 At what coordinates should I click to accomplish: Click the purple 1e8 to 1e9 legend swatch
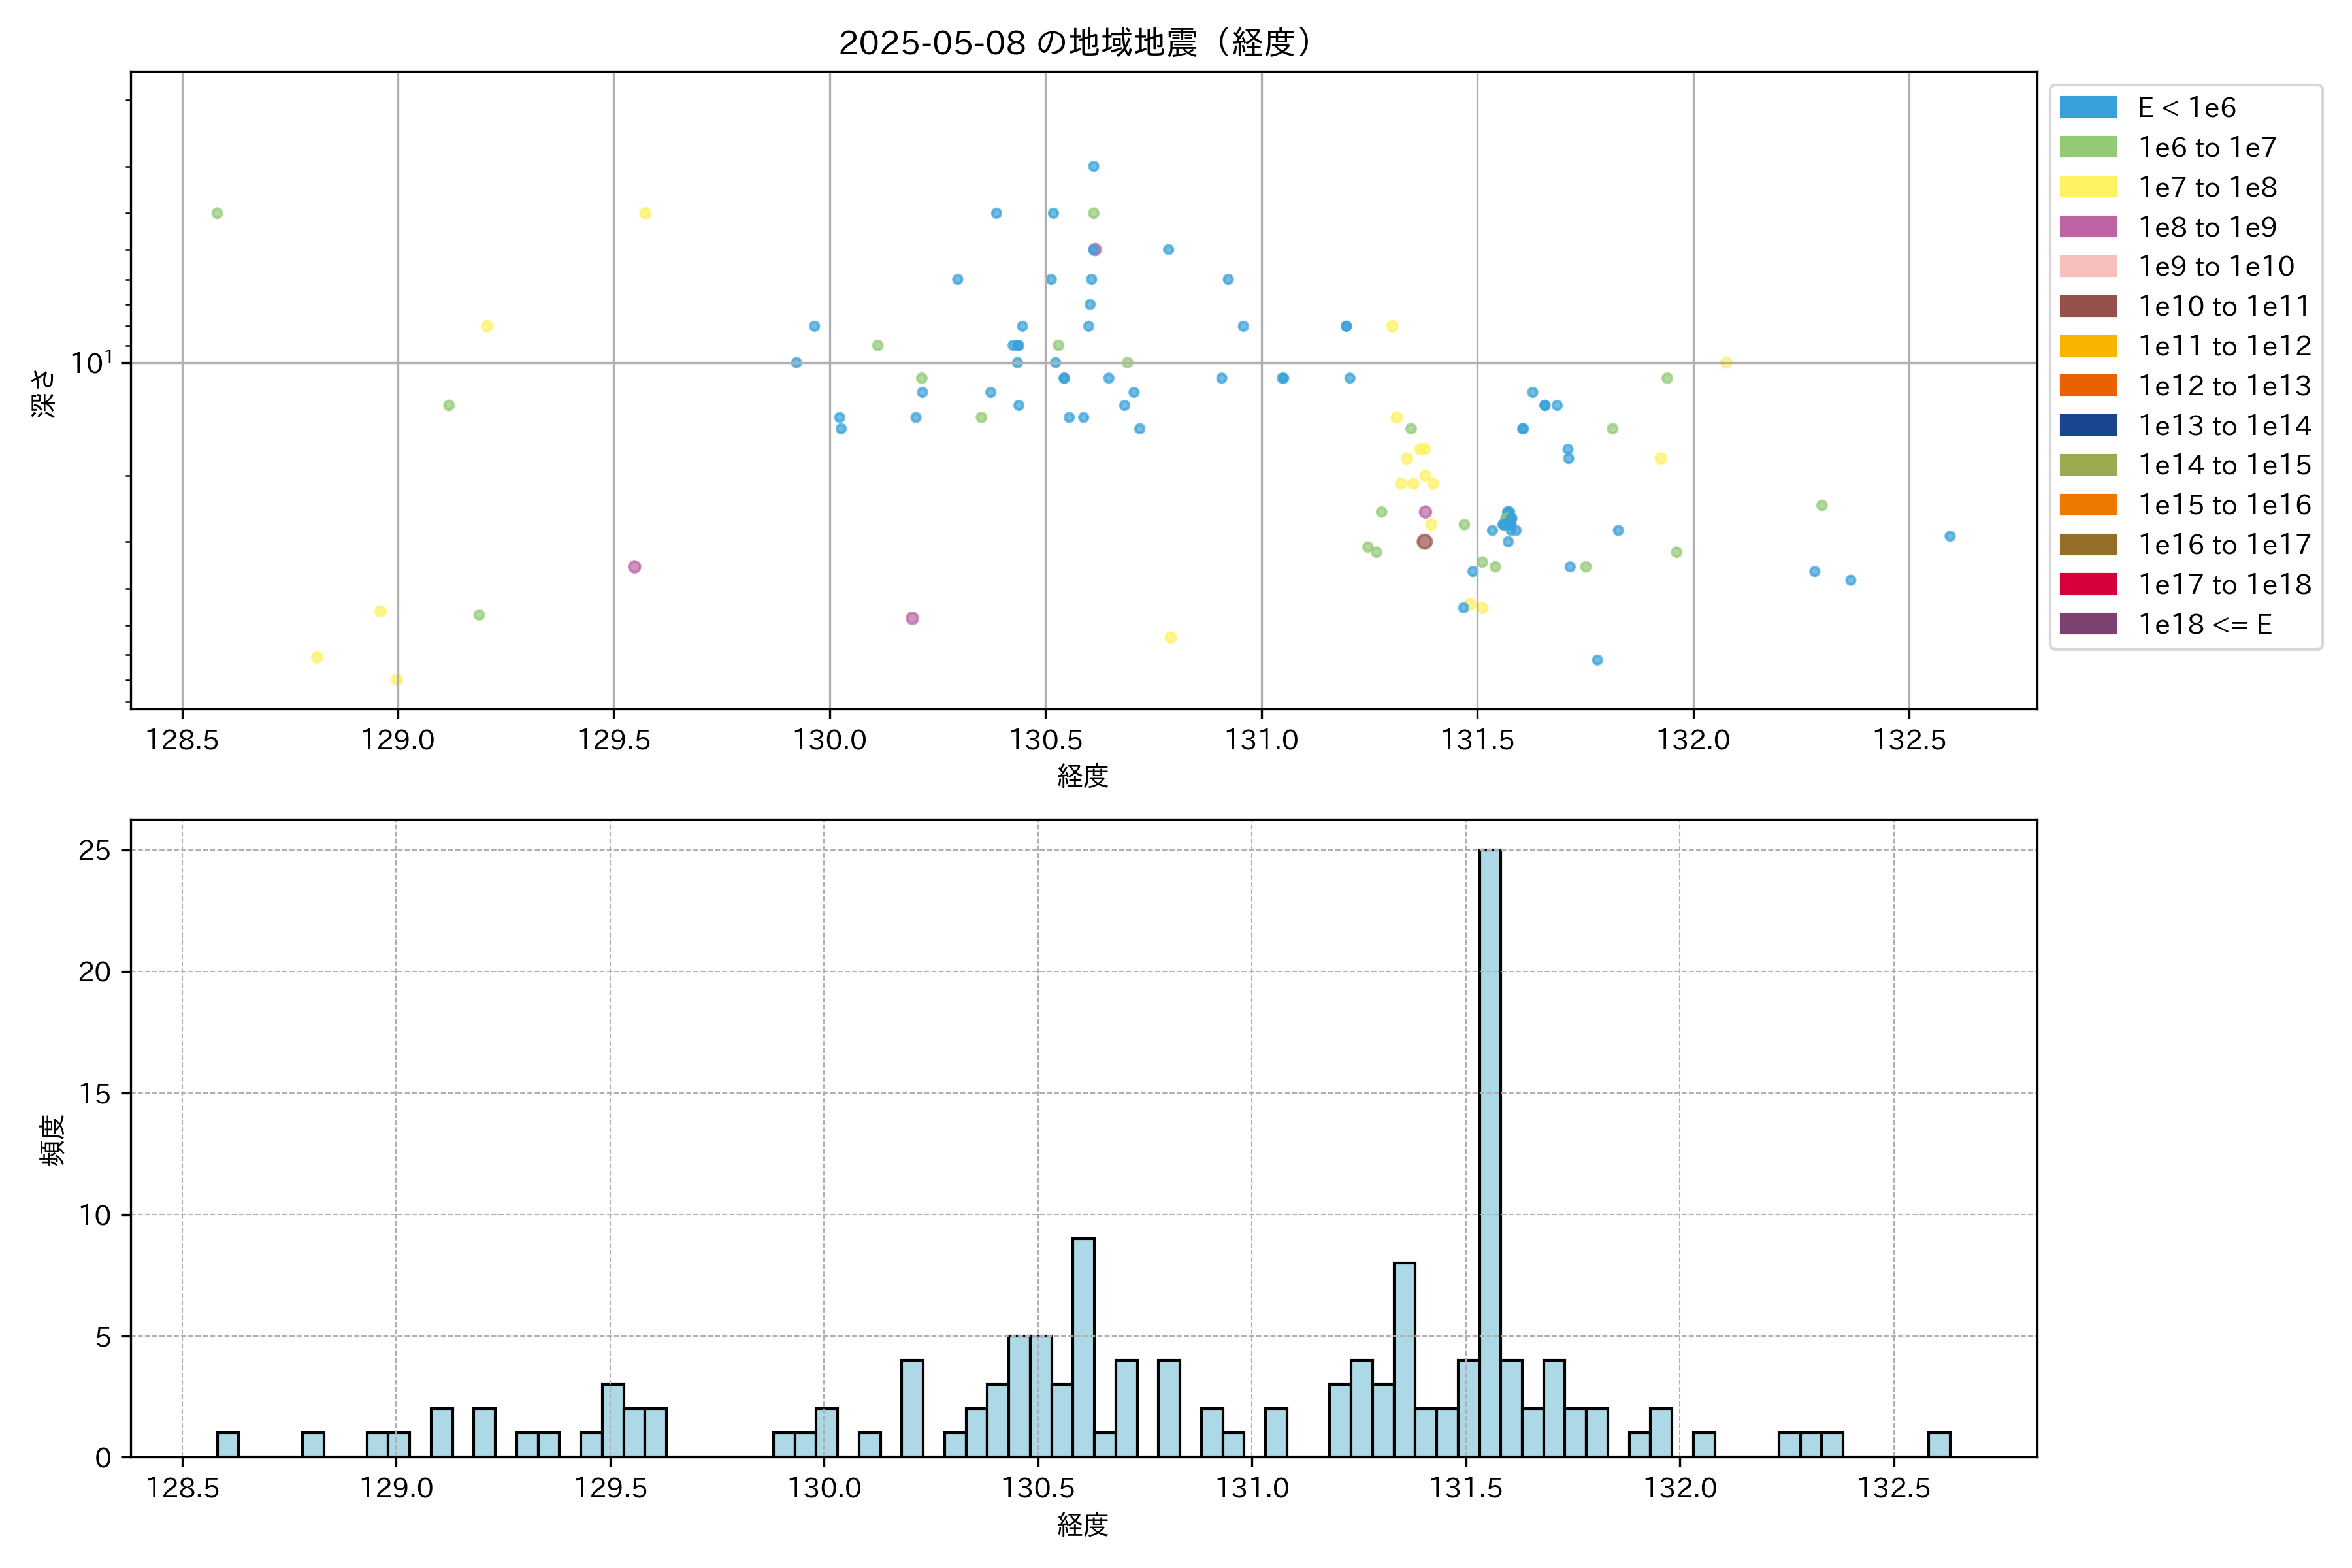click(x=2087, y=227)
